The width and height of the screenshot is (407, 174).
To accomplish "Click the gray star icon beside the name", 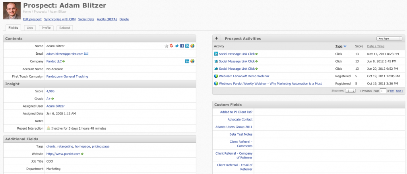I will click(167, 46).
